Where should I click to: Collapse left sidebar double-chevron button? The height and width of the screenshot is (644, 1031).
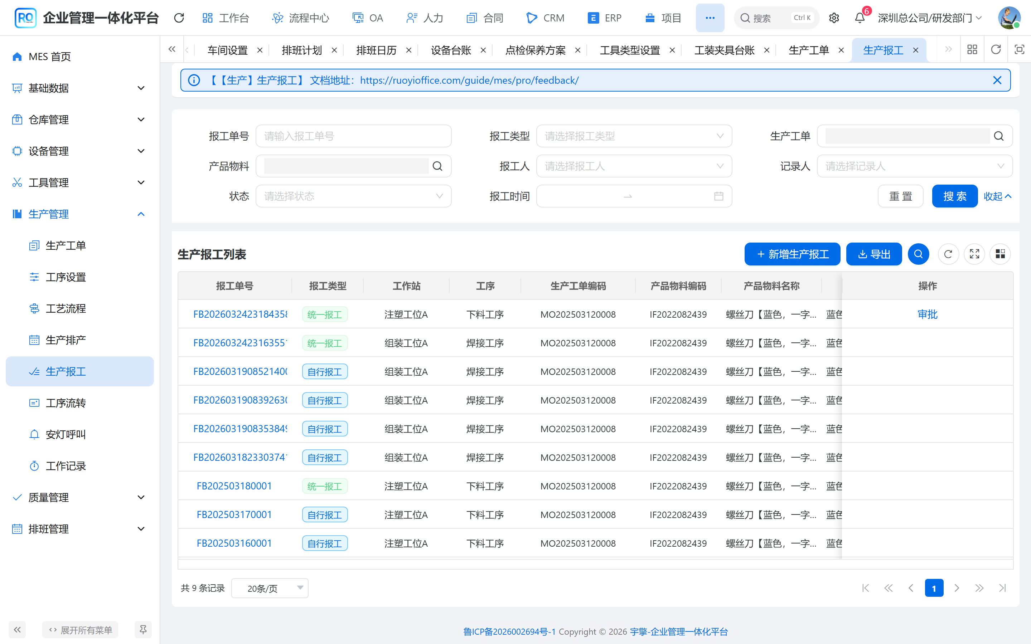[17, 630]
